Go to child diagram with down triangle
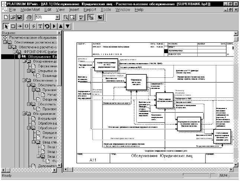 (68, 26)
